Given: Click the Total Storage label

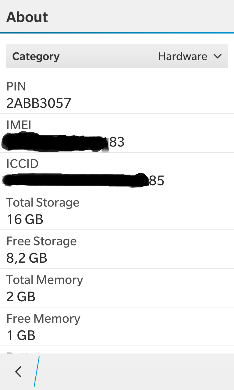Looking at the screenshot, I should coord(43,203).
